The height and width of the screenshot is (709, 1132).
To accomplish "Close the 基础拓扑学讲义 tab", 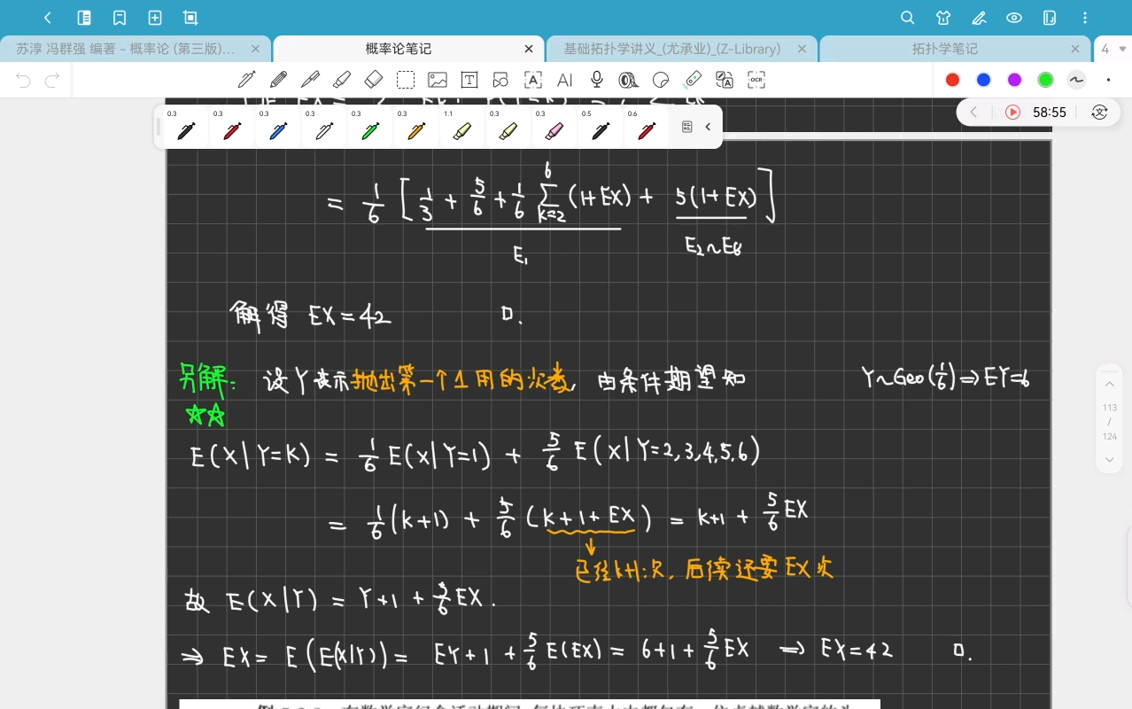I will coord(802,49).
